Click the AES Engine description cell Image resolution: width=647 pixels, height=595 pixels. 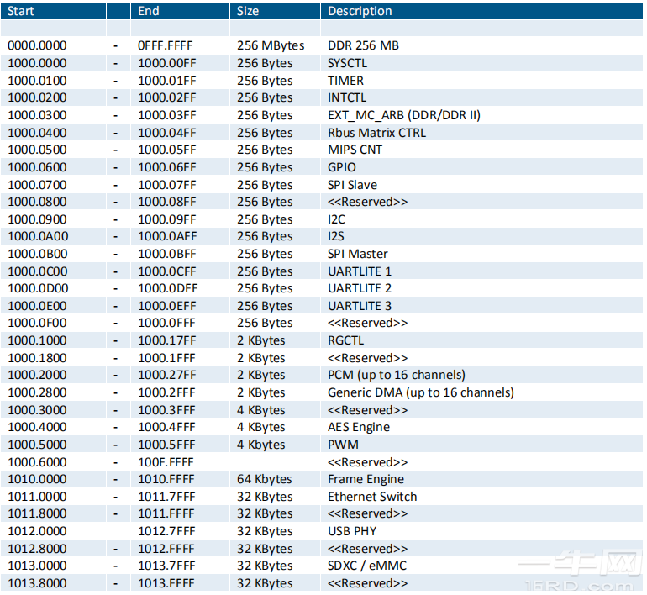pyautogui.click(x=359, y=427)
